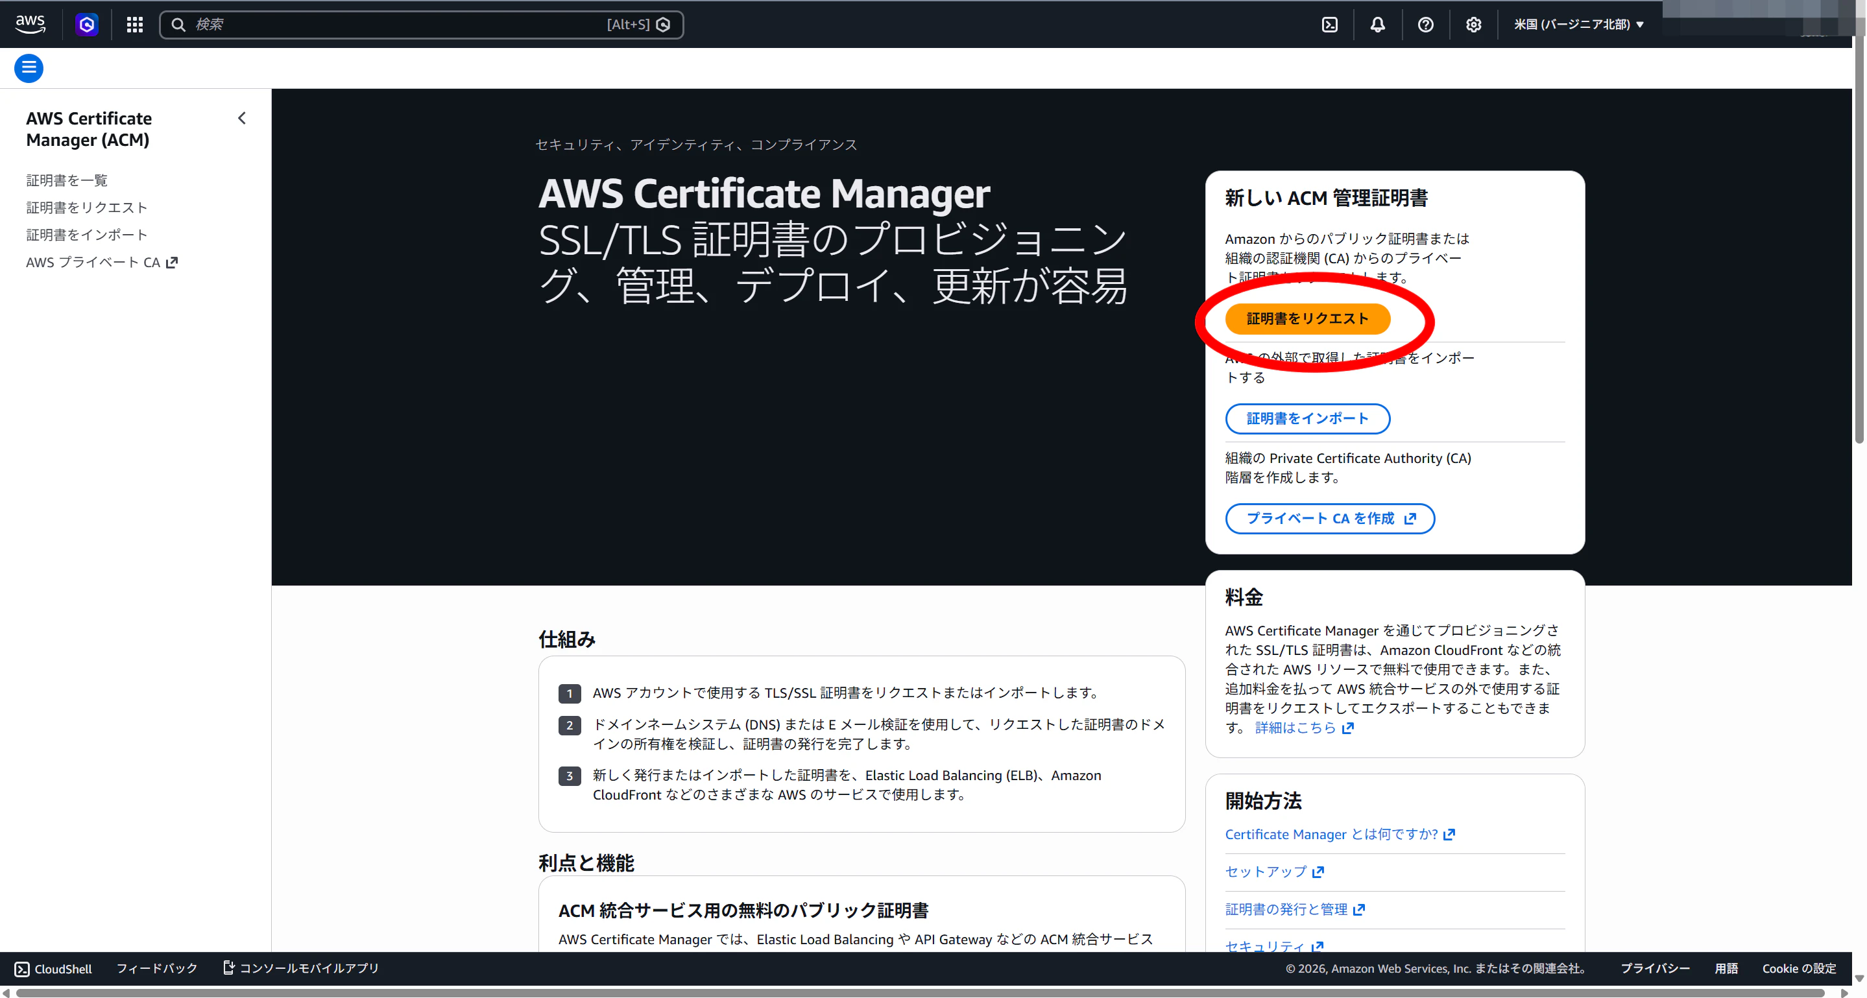Open settings gear in the header
This screenshot has width=1867, height=998.
point(1473,25)
